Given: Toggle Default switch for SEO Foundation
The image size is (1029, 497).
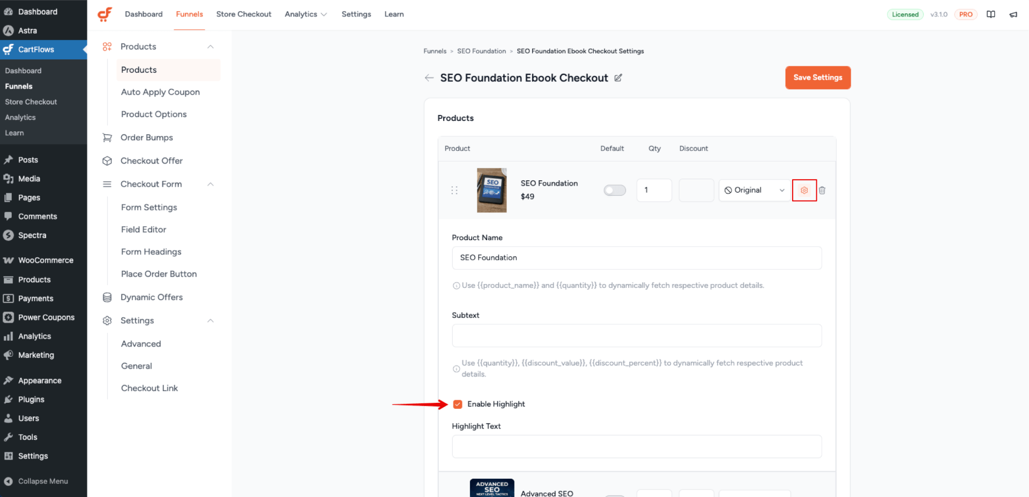Looking at the screenshot, I should pyautogui.click(x=615, y=190).
